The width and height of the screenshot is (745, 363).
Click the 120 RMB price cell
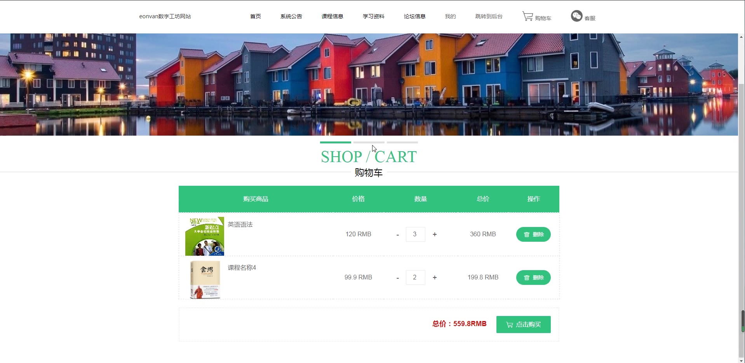coord(358,234)
